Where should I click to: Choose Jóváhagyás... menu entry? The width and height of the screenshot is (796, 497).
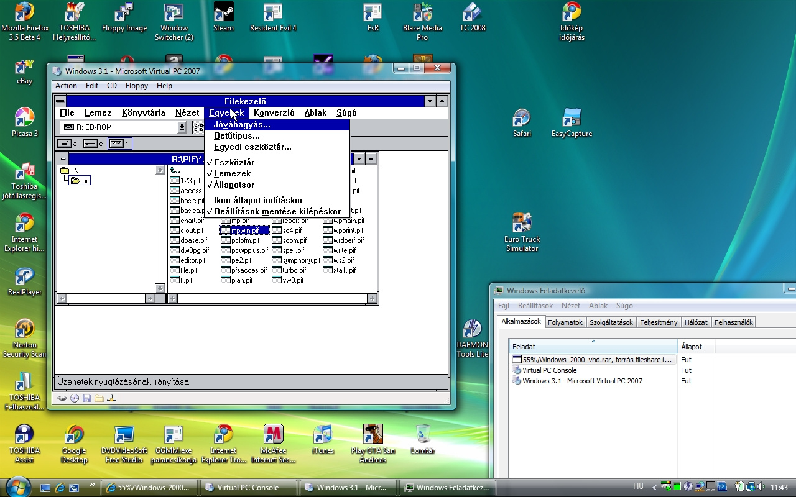(x=277, y=124)
